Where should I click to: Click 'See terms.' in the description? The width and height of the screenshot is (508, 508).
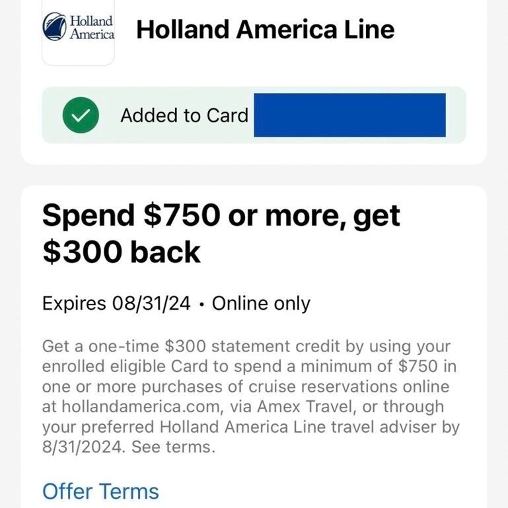point(173,447)
